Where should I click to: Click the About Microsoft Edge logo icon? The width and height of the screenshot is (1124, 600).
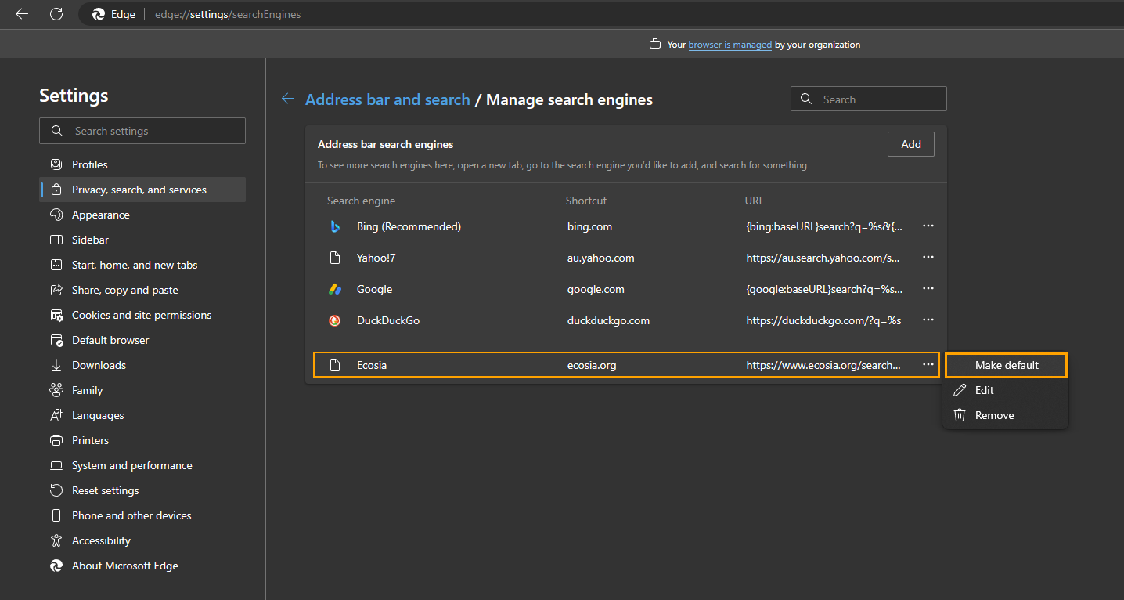click(56, 566)
